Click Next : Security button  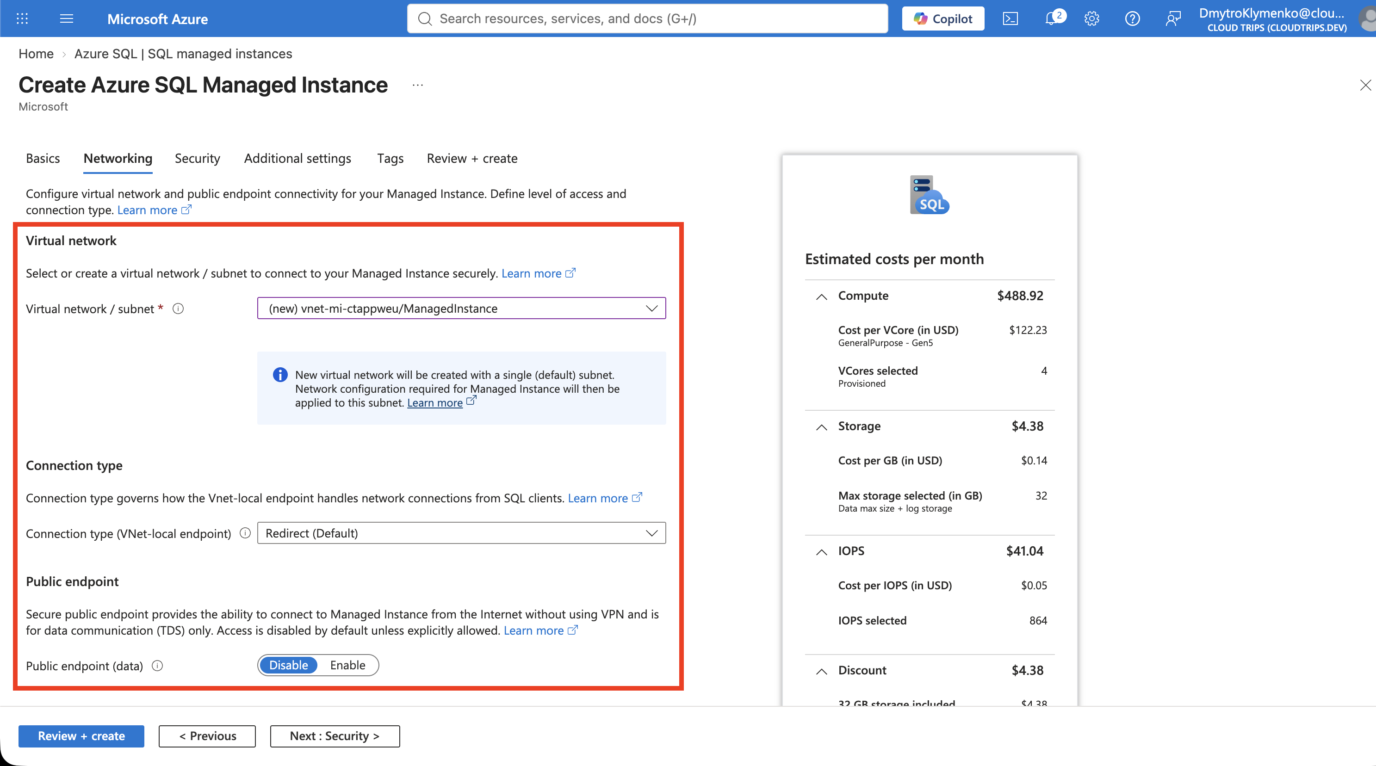point(335,735)
